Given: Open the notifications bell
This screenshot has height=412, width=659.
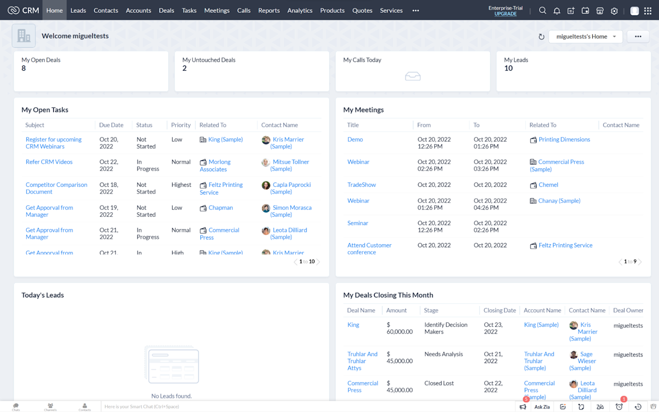Looking at the screenshot, I should (x=557, y=10).
